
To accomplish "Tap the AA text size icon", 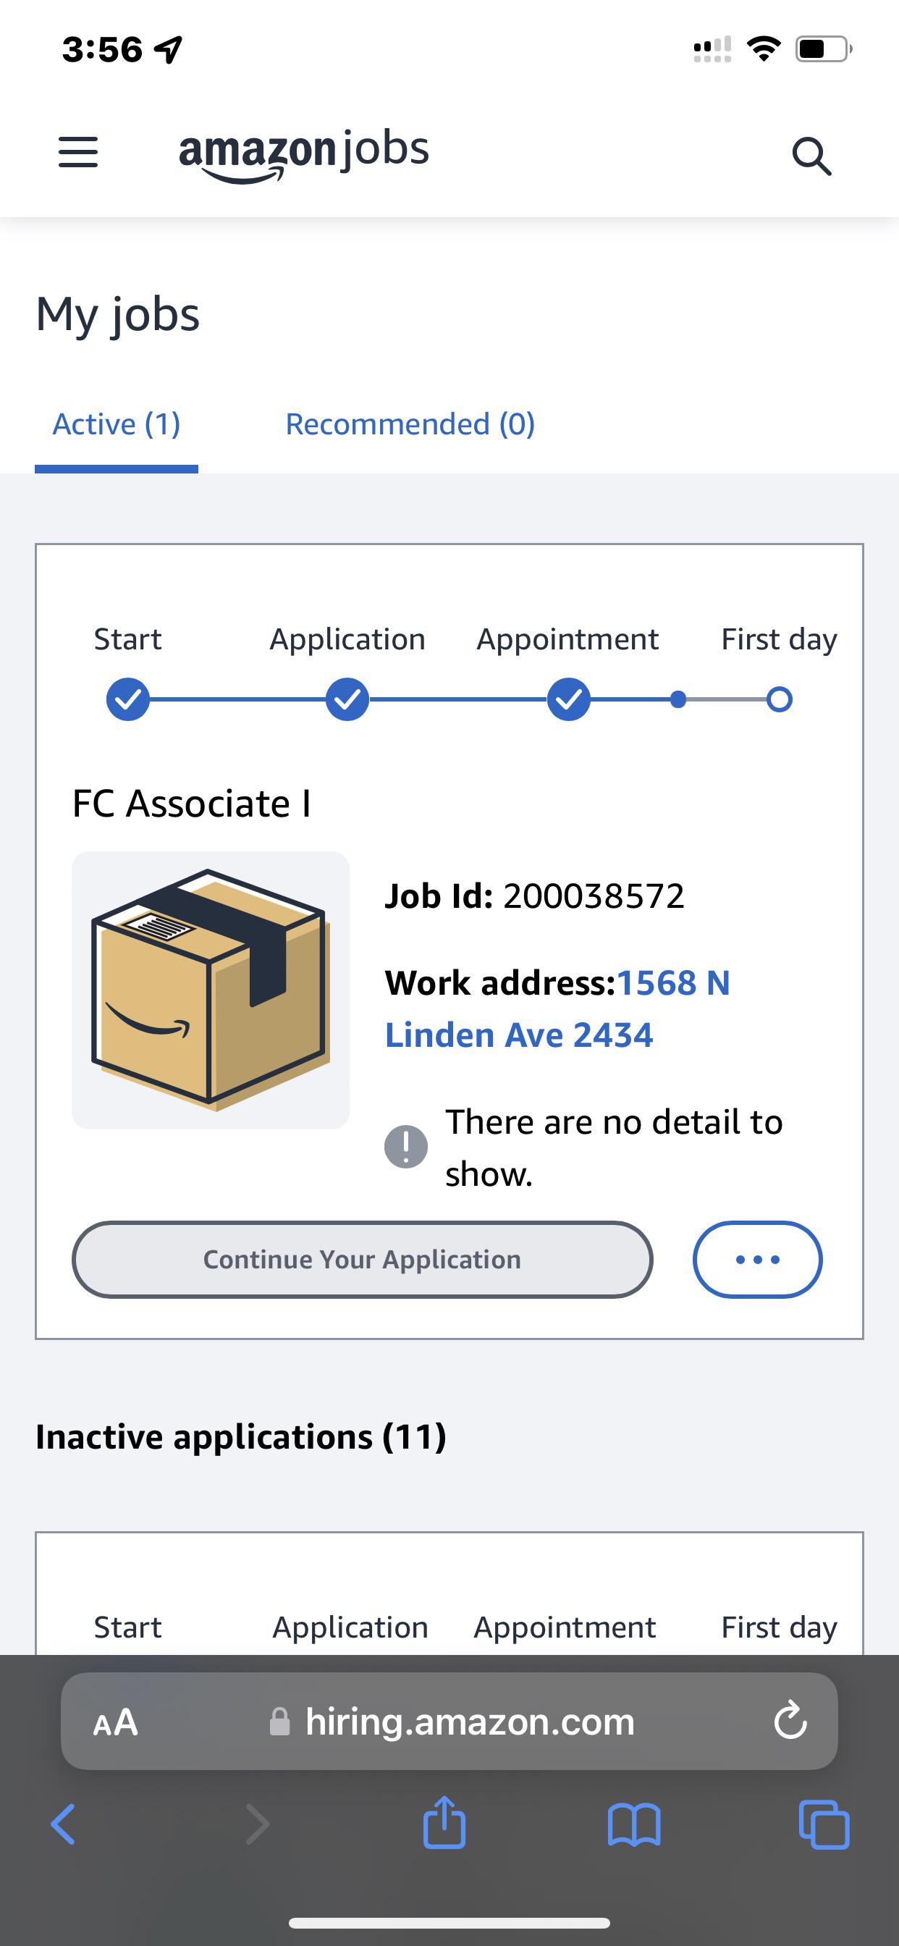I will click(x=114, y=1723).
